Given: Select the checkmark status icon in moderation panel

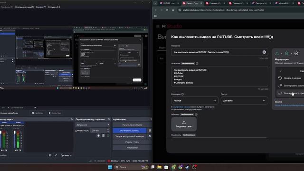Looking at the screenshot, I should click(x=296, y=54).
